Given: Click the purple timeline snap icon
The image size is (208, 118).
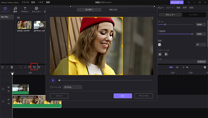Looking at the screenshot, I should [x=171, y=67].
